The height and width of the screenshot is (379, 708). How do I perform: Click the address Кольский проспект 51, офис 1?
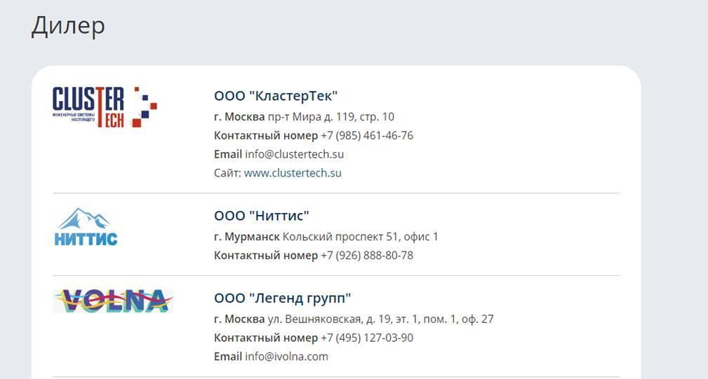[x=361, y=237]
